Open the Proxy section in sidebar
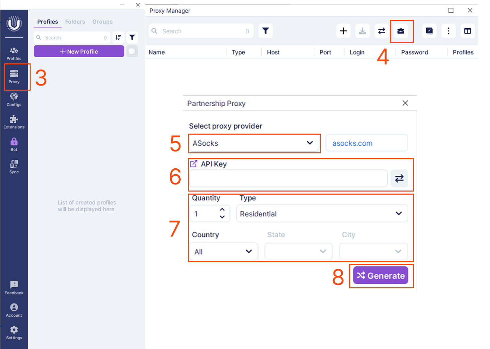 coord(14,77)
